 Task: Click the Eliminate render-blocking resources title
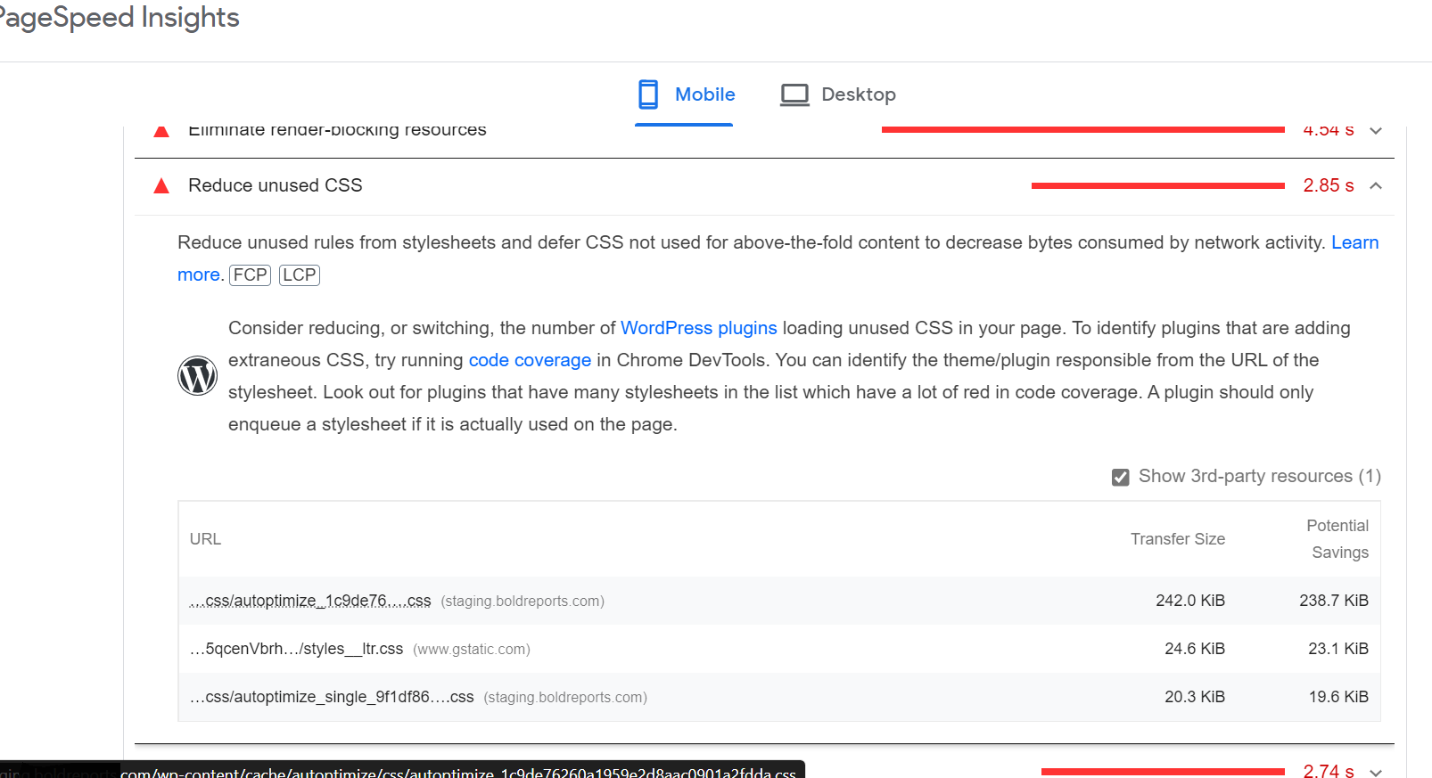337,131
